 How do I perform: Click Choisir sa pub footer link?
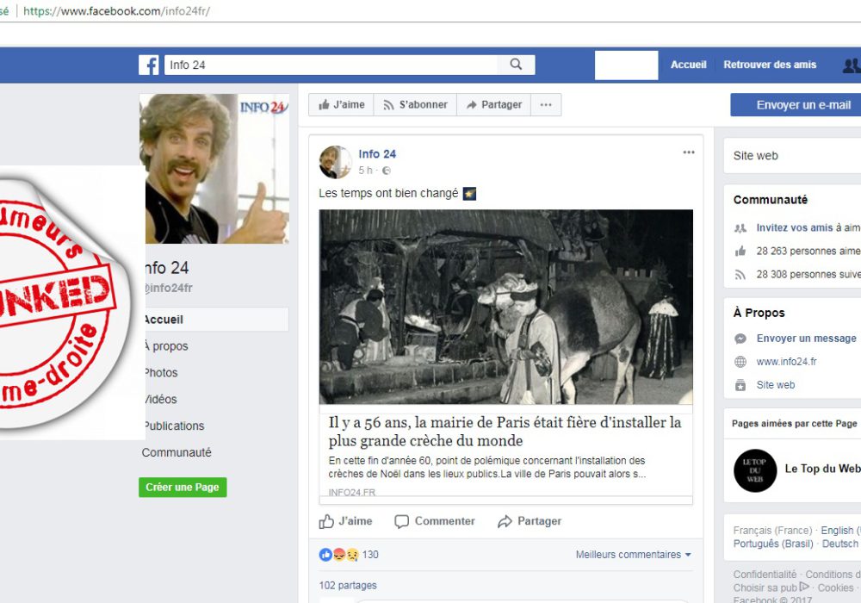pyautogui.click(x=771, y=588)
